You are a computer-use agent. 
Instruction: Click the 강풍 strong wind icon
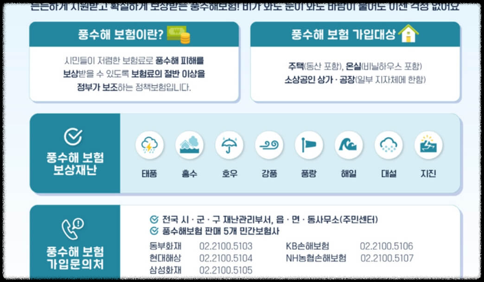pyautogui.click(x=269, y=146)
